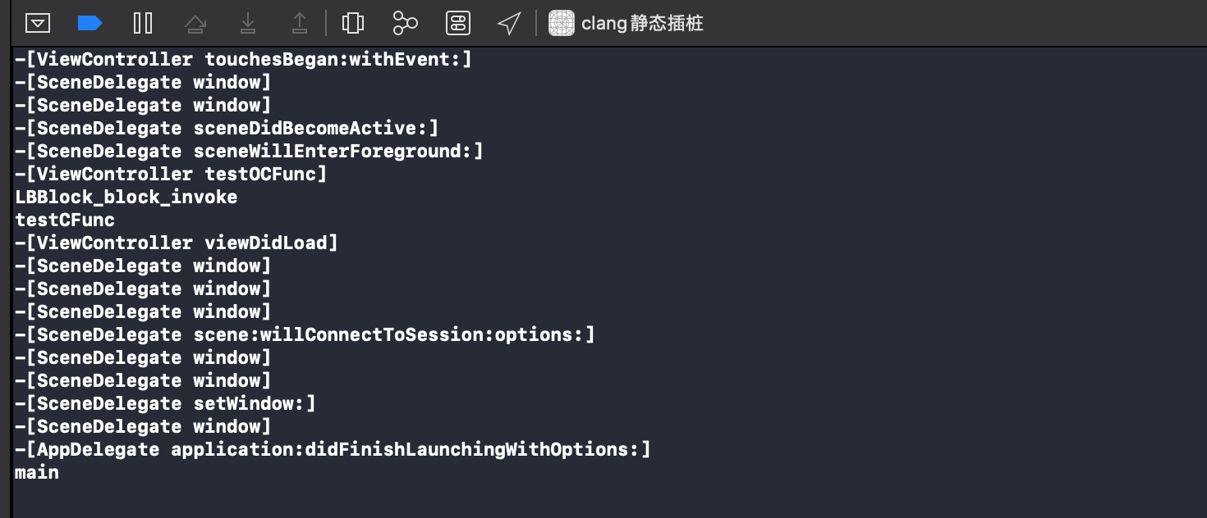Select the touchesBegan:withEvent: log line
Image resolution: width=1207 pixels, height=518 pixels.
pyautogui.click(x=244, y=59)
